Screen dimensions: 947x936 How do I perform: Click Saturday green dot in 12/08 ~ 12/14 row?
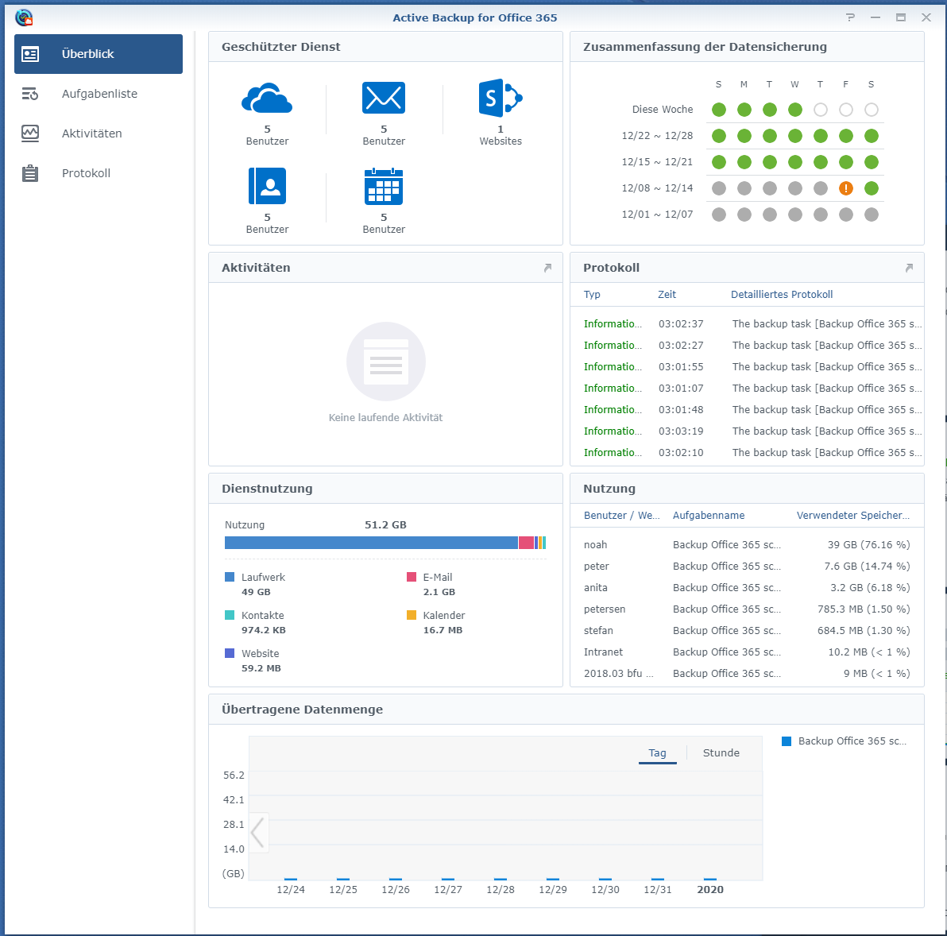(x=871, y=188)
